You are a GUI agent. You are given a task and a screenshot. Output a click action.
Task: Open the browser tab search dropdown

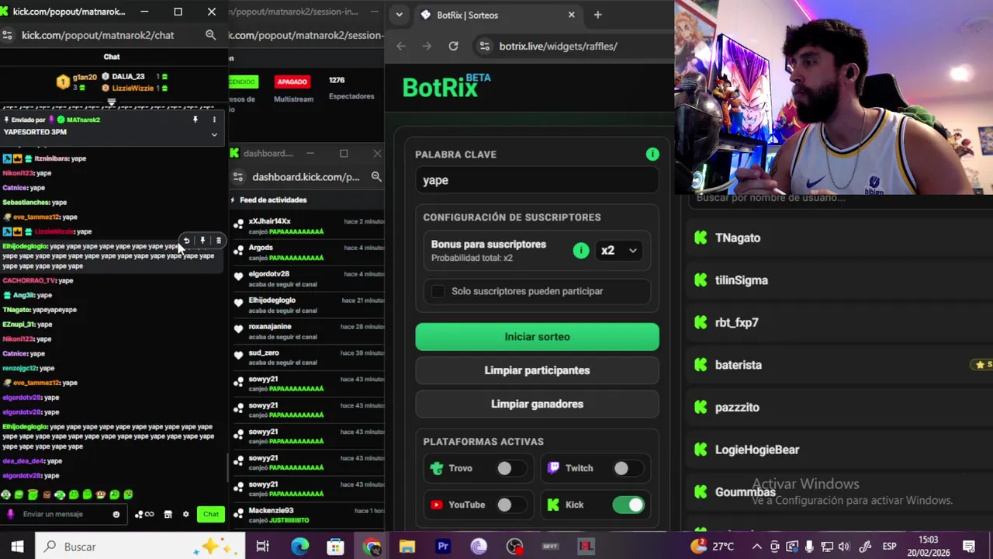click(x=399, y=15)
